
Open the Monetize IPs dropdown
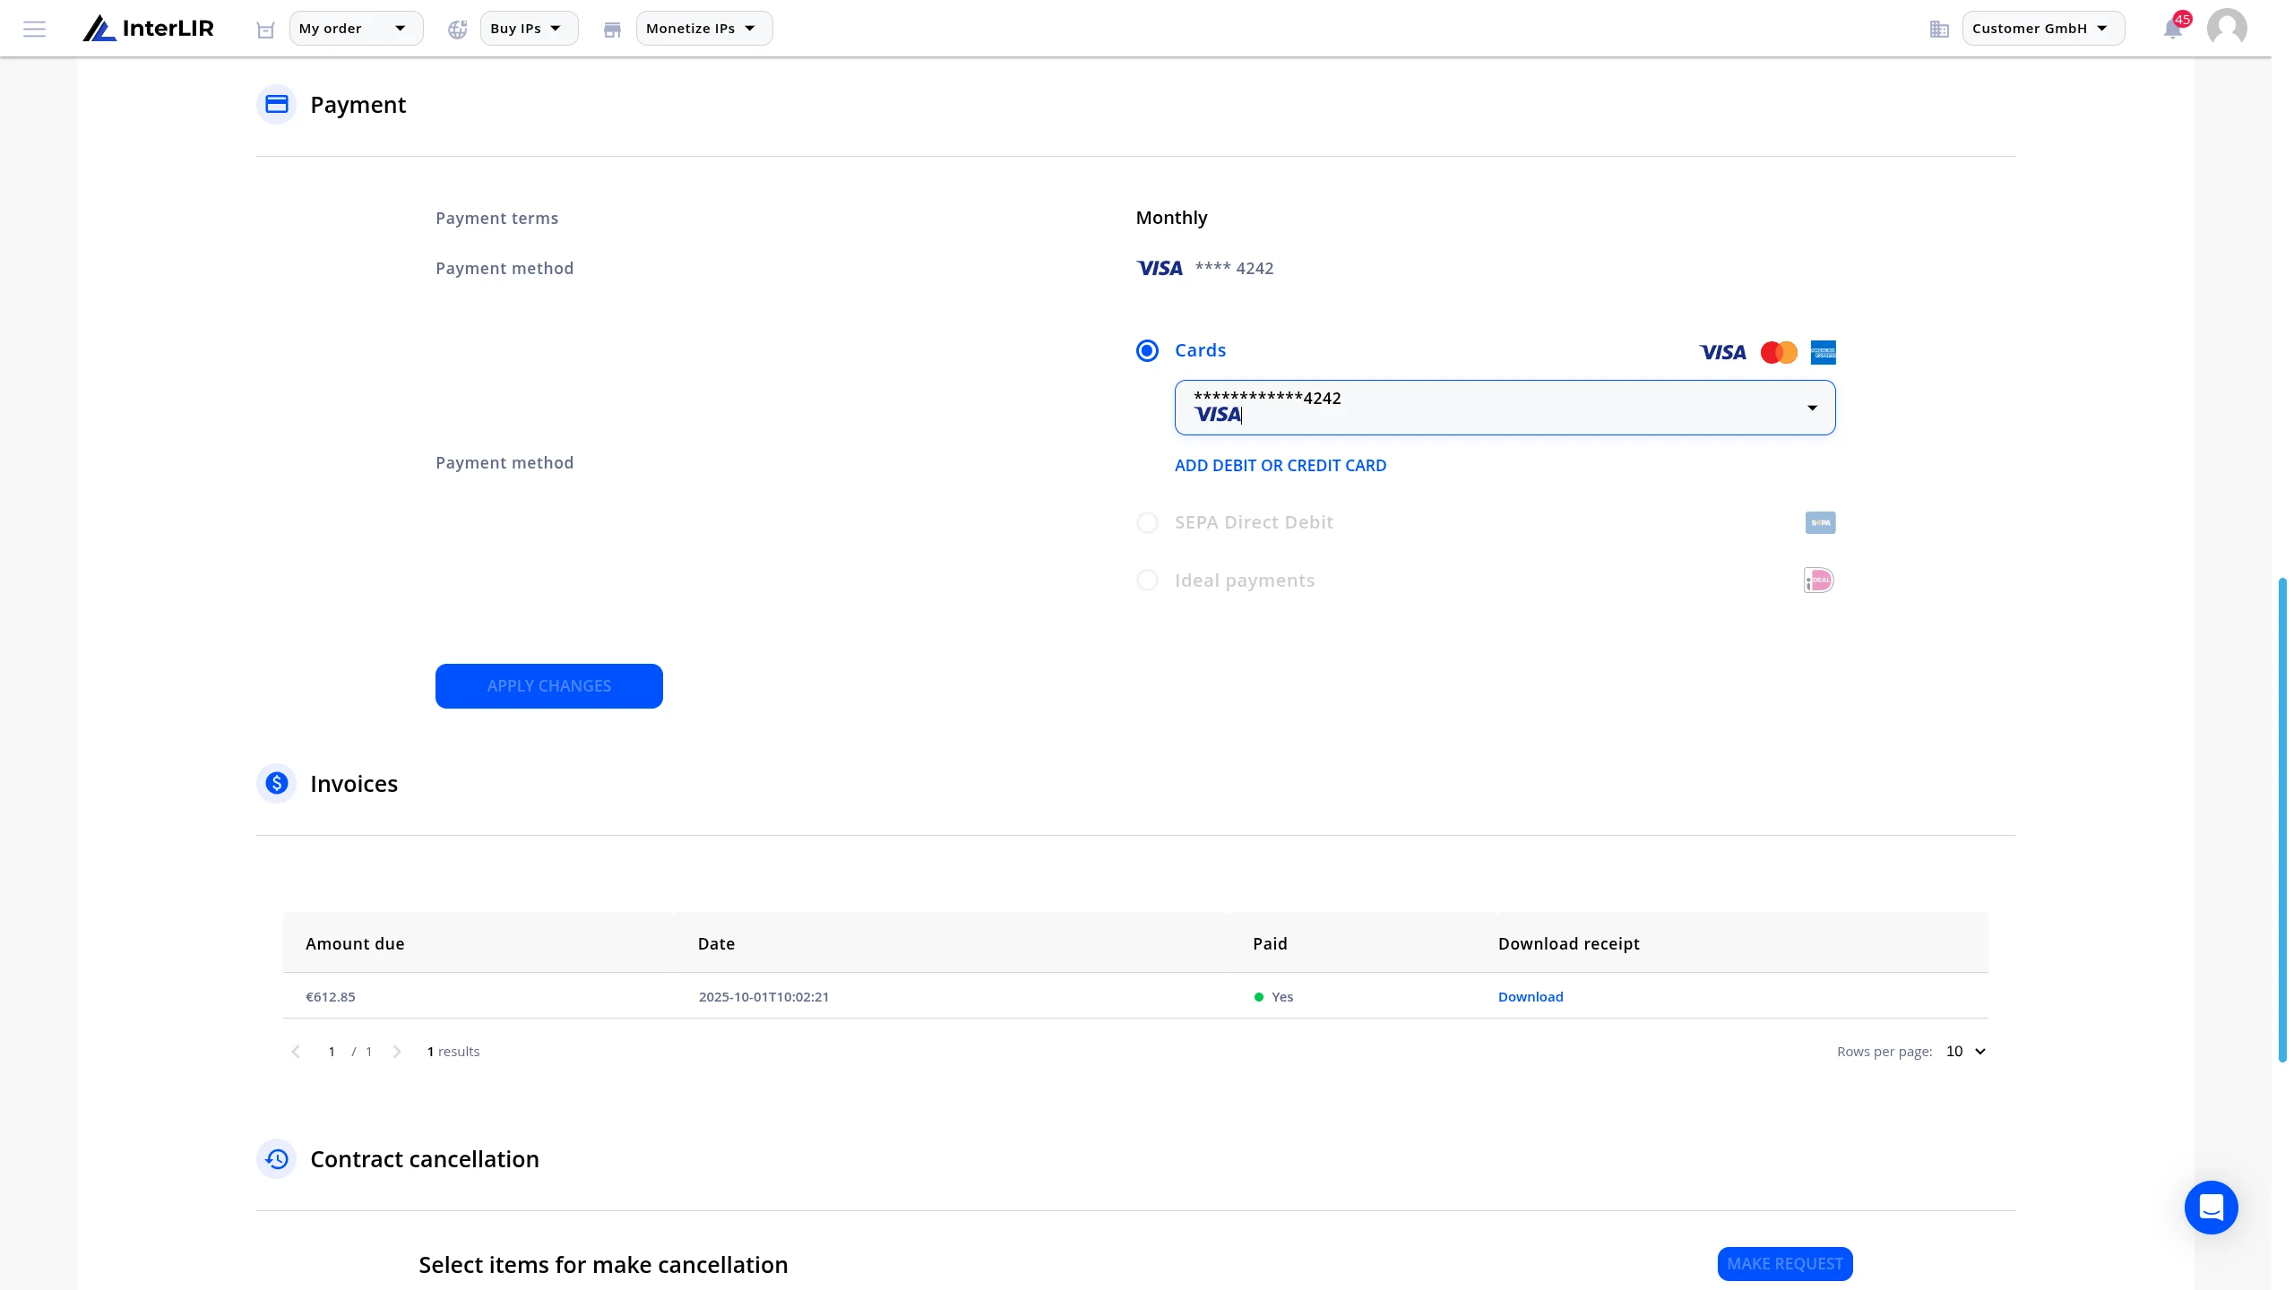703,29
